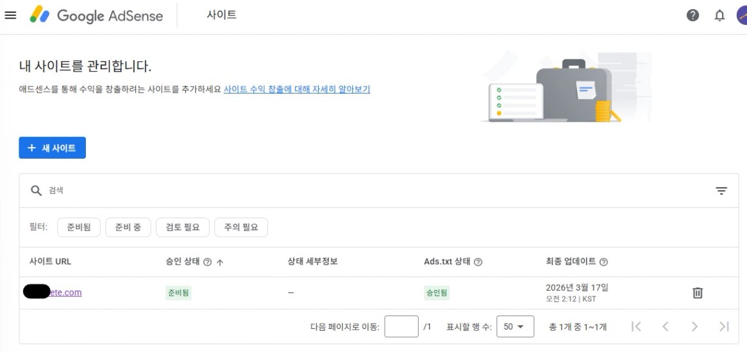747x352 pixels.
Task: Open the notifications bell
Action: point(719,16)
